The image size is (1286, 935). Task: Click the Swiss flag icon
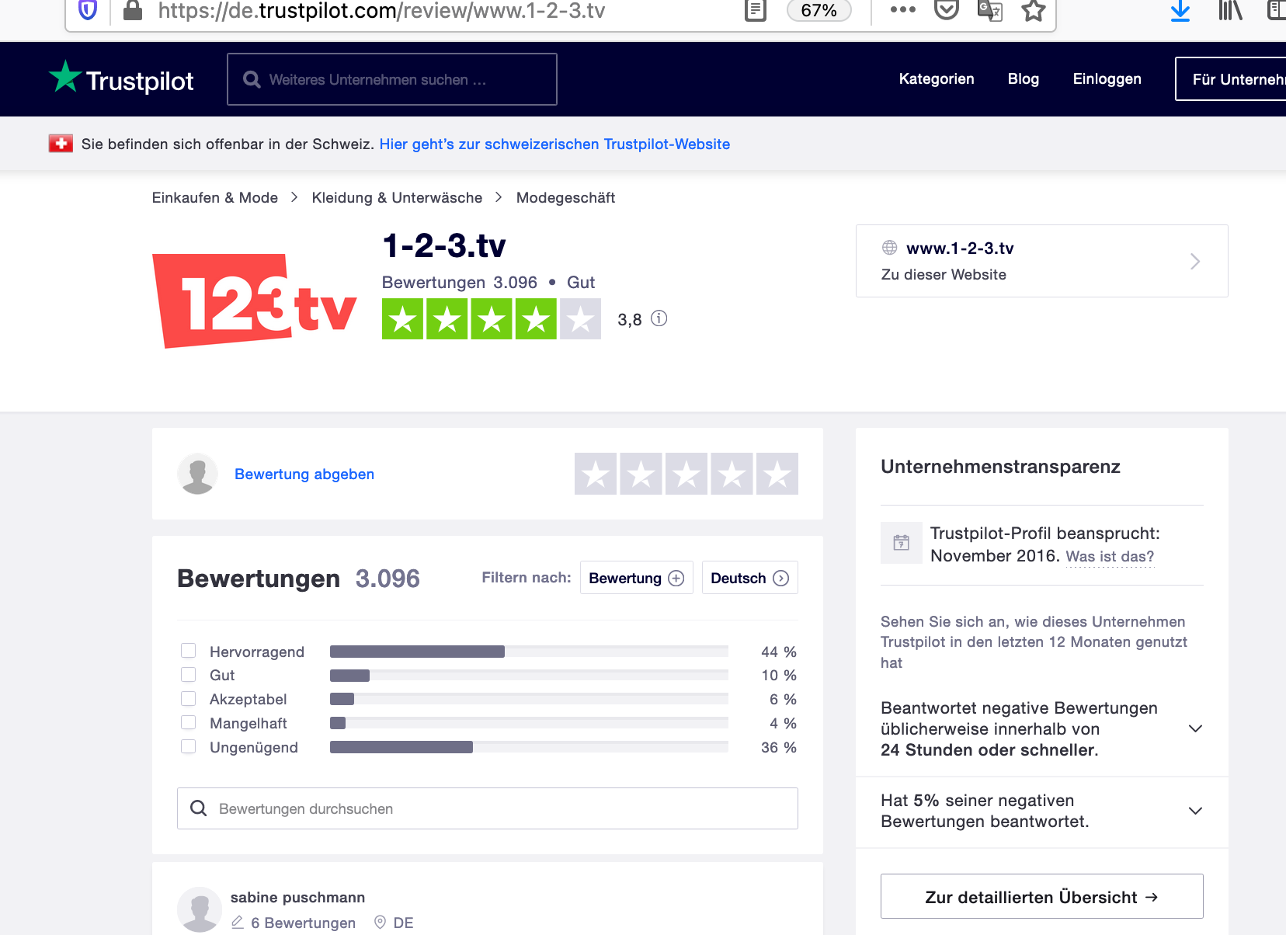61,144
